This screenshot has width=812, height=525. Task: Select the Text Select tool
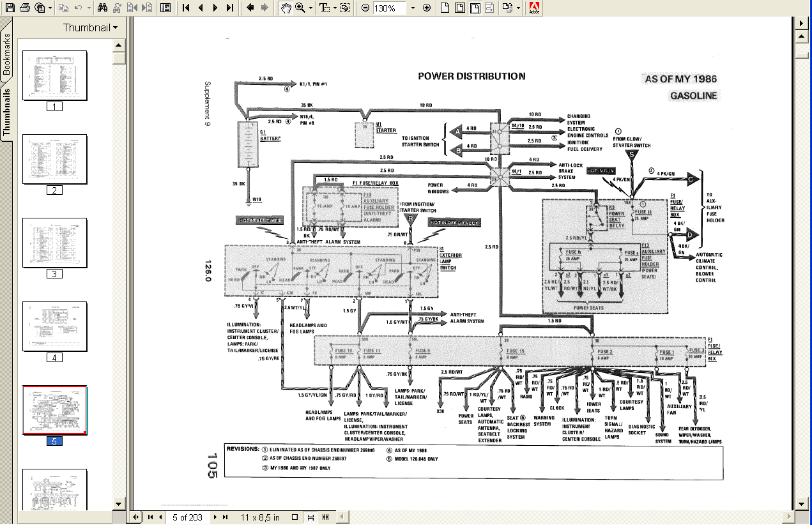[324, 8]
